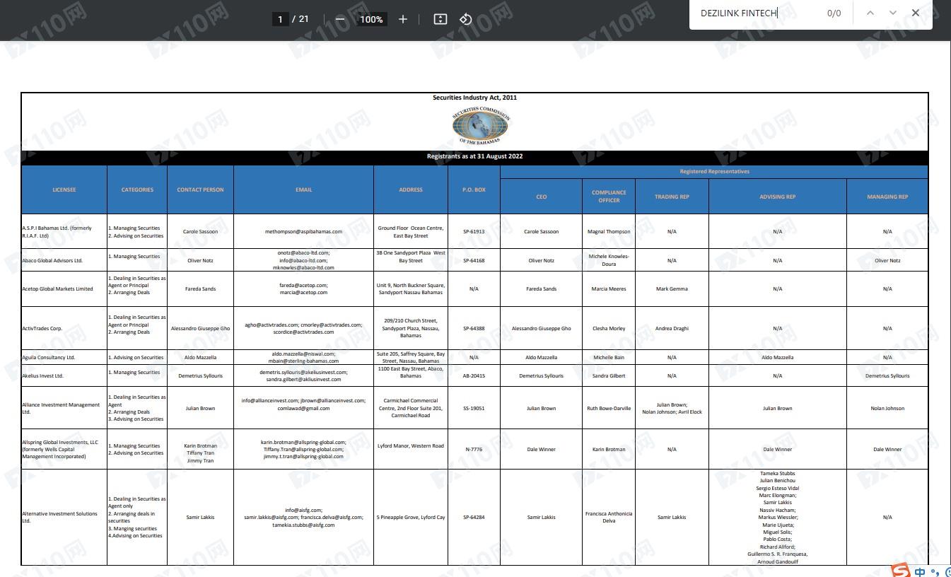
Task: Click compliance officer Marcia Meeres
Action: click(x=609, y=288)
